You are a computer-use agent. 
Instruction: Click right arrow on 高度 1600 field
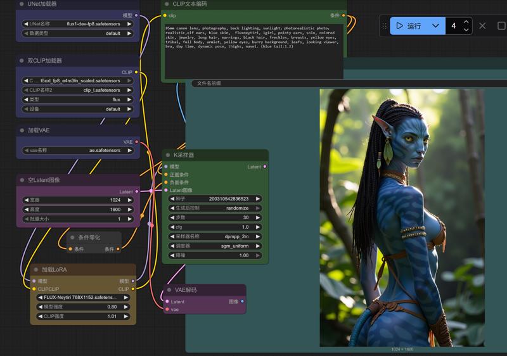[x=129, y=210]
